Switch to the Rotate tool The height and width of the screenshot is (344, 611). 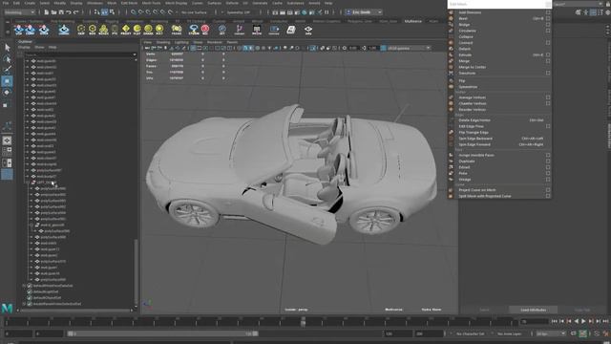tap(7, 93)
